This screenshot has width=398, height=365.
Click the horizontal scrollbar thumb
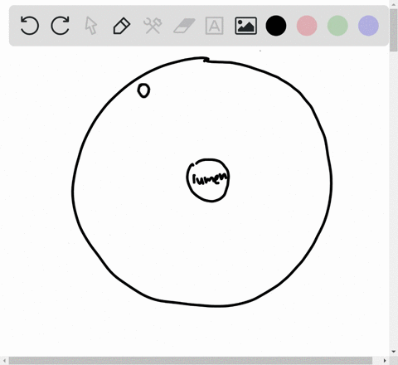pyautogui.click(x=191, y=361)
